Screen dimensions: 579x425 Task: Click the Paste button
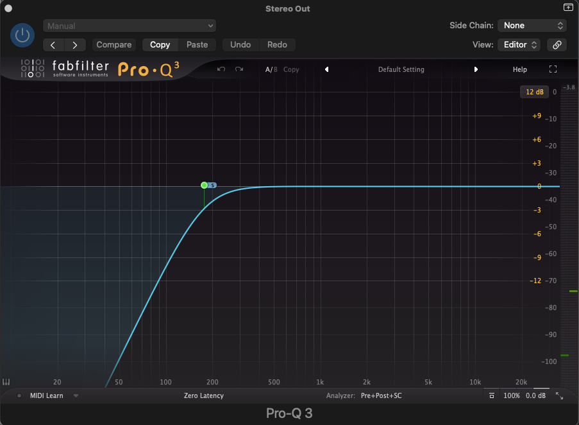click(x=197, y=45)
